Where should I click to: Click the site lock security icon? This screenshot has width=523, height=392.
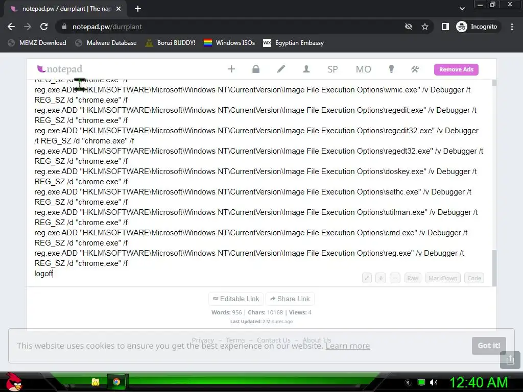click(64, 27)
